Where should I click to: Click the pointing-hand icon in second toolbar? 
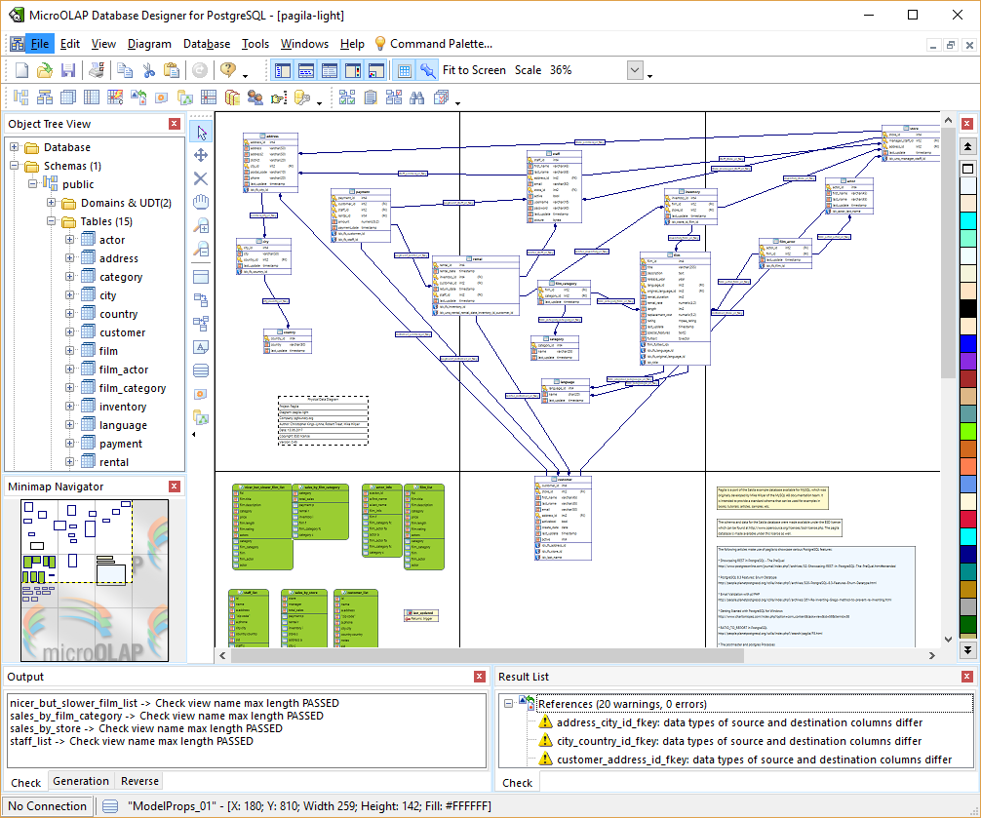pyautogui.click(x=279, y=97)
